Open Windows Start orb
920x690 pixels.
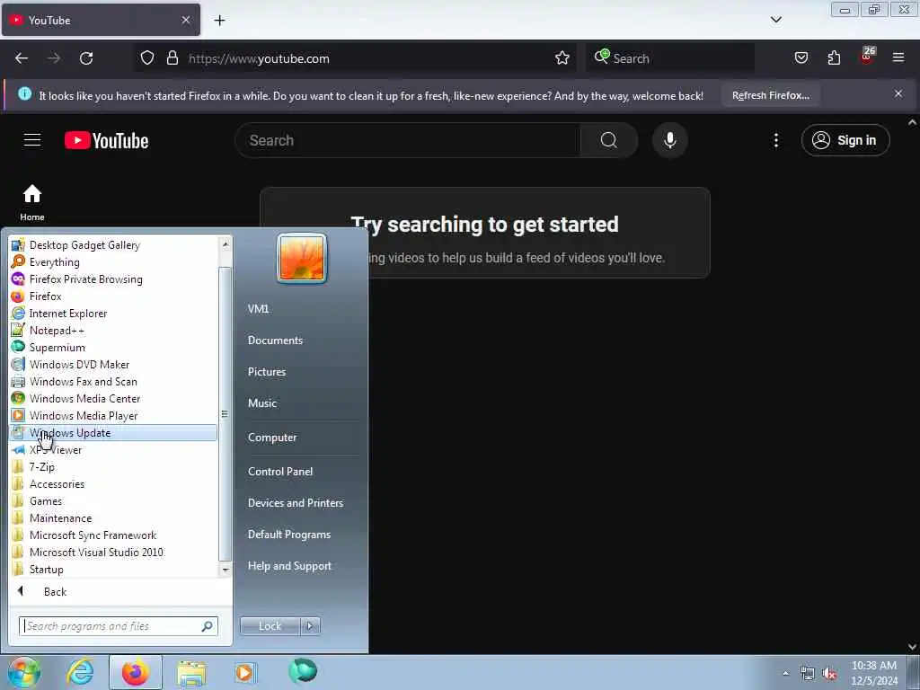pyautogui.click(x=23, y=672)
